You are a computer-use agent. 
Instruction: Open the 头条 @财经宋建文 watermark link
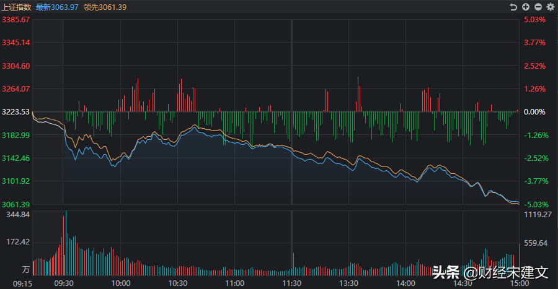[x=490, y=272]
